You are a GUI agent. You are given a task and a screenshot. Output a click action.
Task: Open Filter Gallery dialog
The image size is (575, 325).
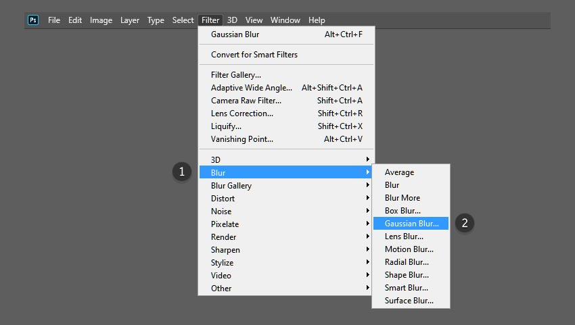236,75
